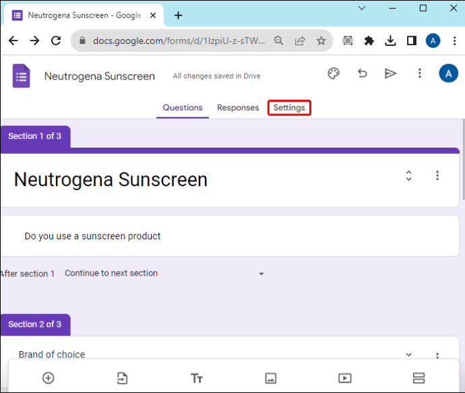Click the address bar URL
465x393 pixels.
179,40
